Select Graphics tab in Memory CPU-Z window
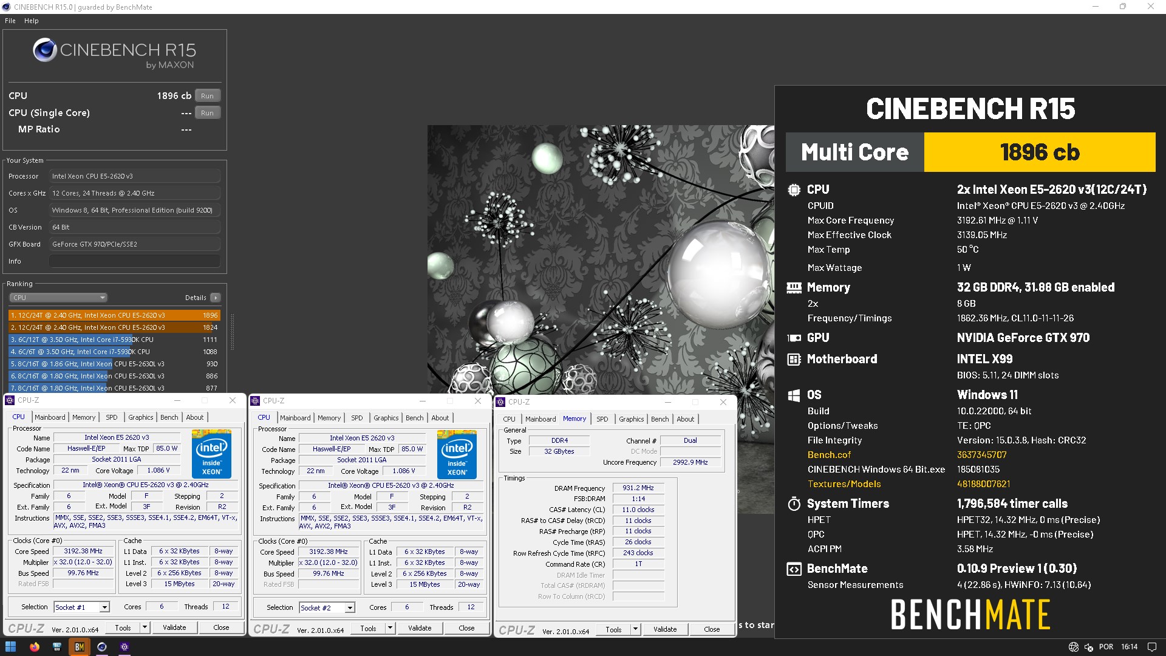Image resolution: width=1166 pixels, height=656 pixels. click(632, 419)
